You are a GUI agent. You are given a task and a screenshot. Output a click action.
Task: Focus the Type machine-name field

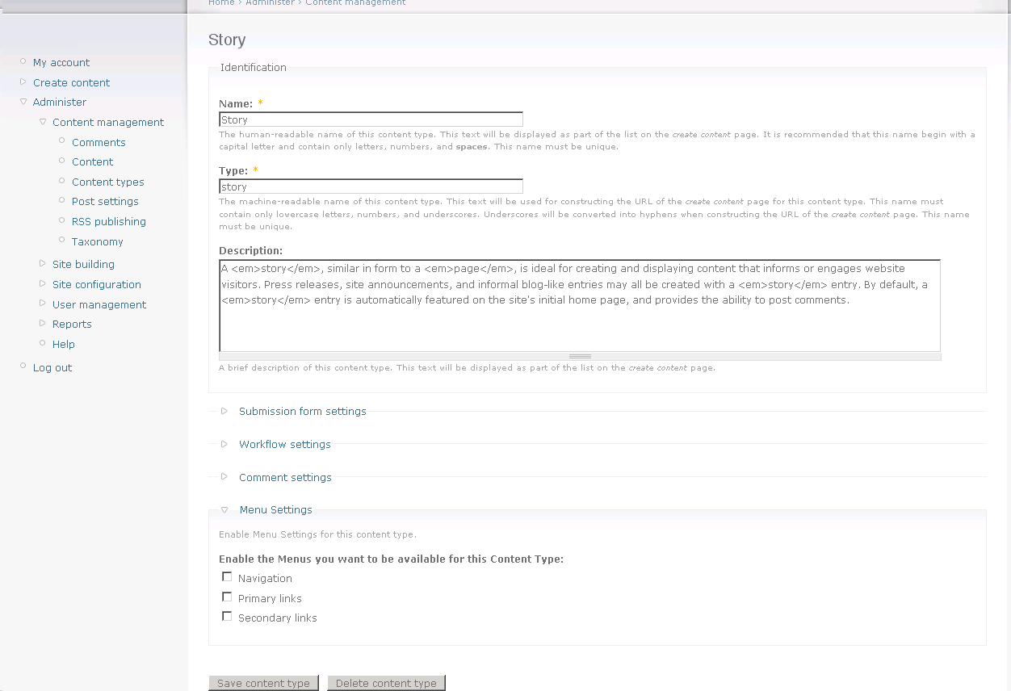click(371, 186)
